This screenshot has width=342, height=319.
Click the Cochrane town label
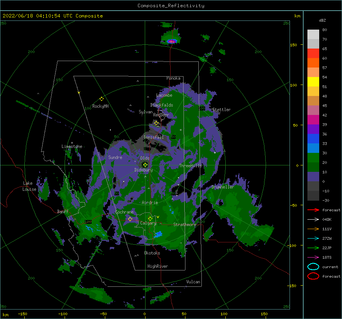pos(124,212)
